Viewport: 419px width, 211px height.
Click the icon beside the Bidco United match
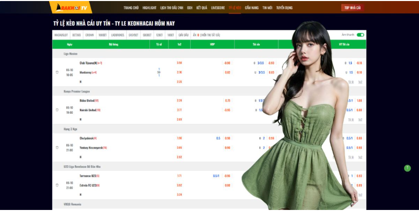[x=57, y=110]
